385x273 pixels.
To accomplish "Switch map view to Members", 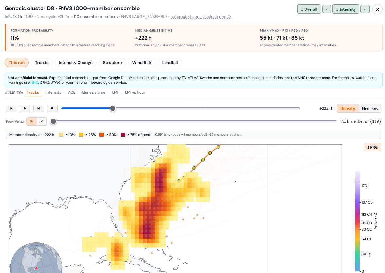I will pyautogui.click(x=370, y=108).
